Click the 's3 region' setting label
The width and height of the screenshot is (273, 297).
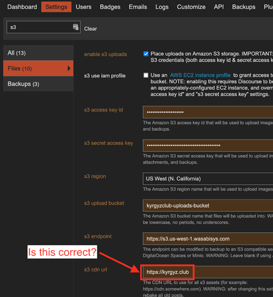95,176
